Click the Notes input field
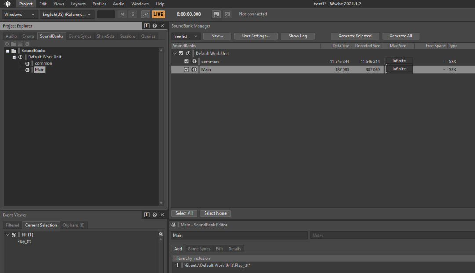This screenshot has width=475, height=273. pos(391,236)
